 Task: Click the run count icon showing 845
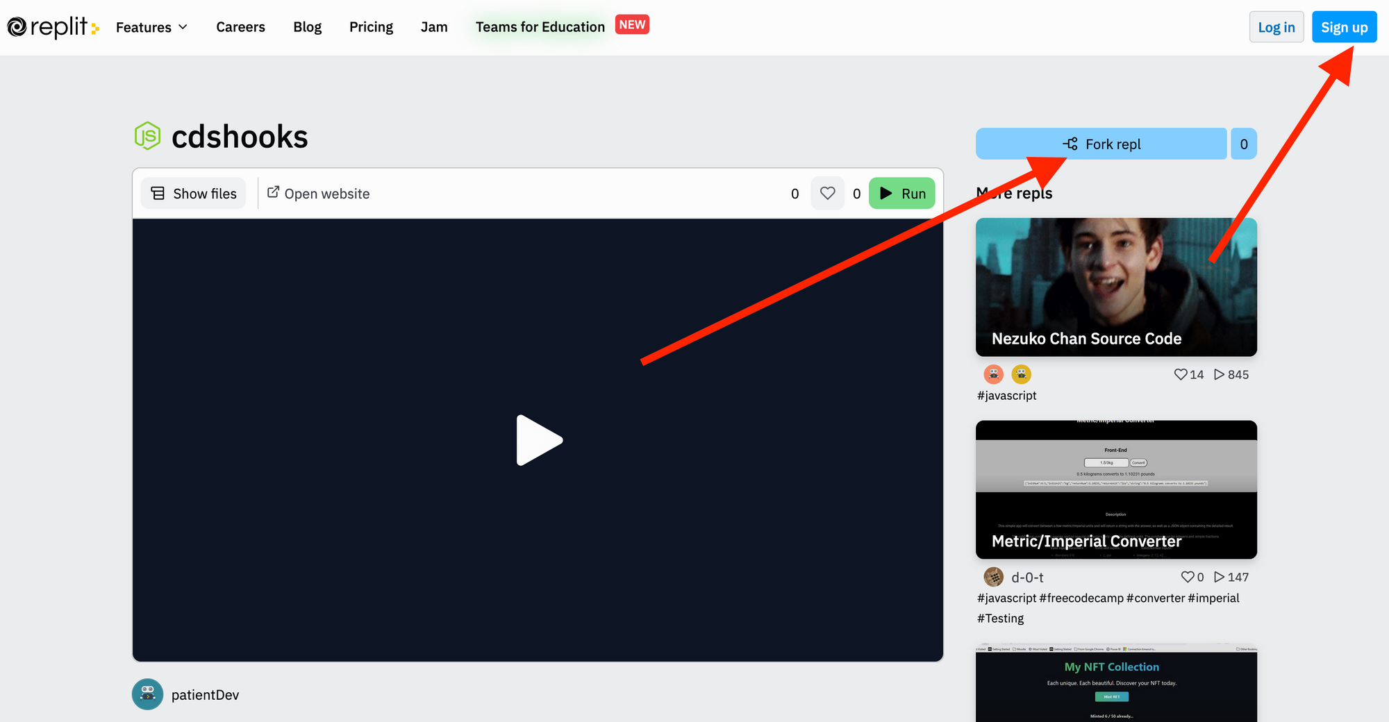(1219, 374)
